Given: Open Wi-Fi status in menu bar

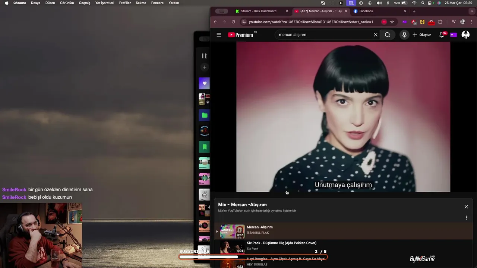Looking at the screenshot, I should tap(414, 3).
